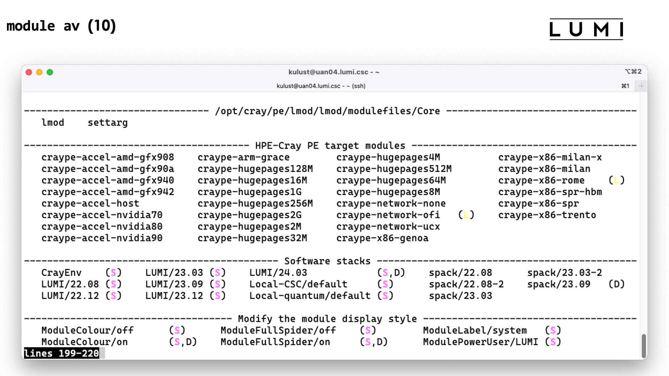Click the 'HPE-Cray PE target modules' header

(330, 146)
